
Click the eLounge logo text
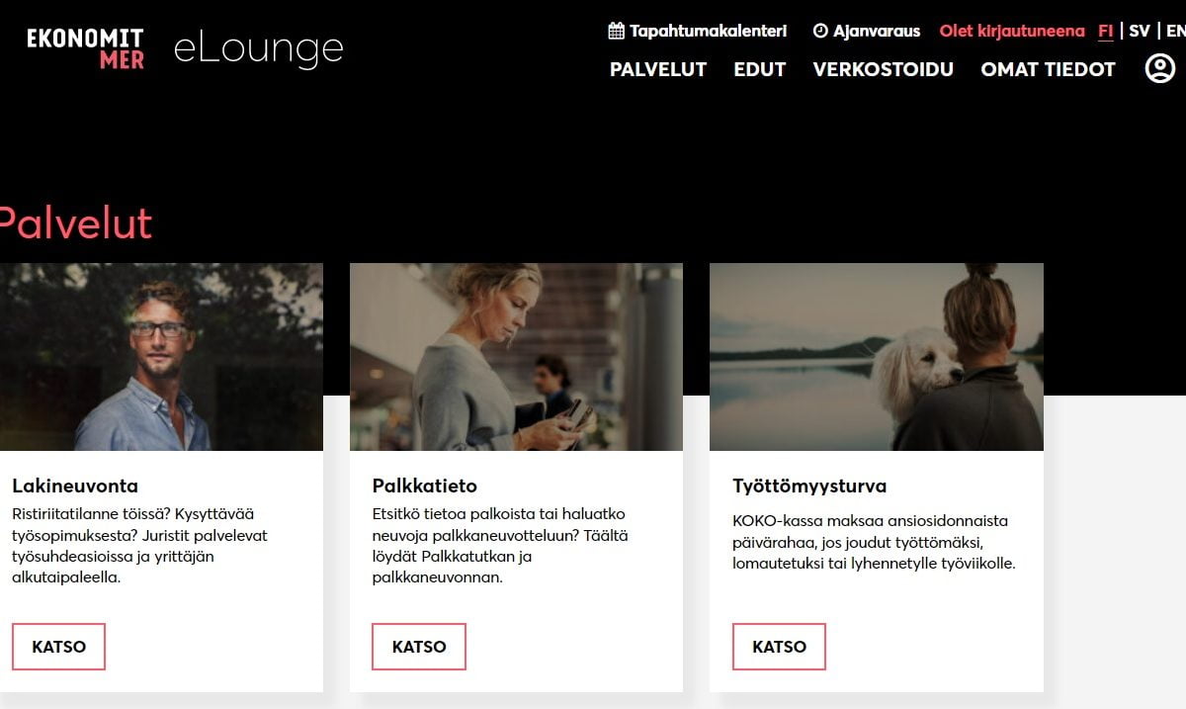click(259, 48)
